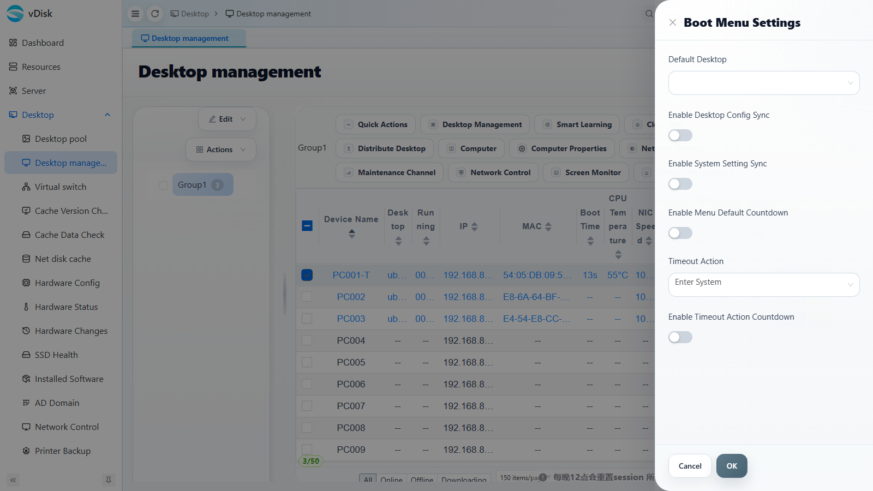The height and width of the screenshot is (491, 873).
Task: Click the refresh icon in top bar
Action: 155,14
